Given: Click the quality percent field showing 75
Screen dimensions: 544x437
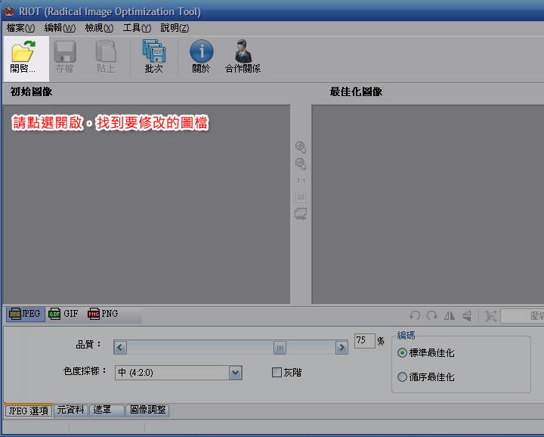Looking at the screenshot, I should tap(365, 340).
